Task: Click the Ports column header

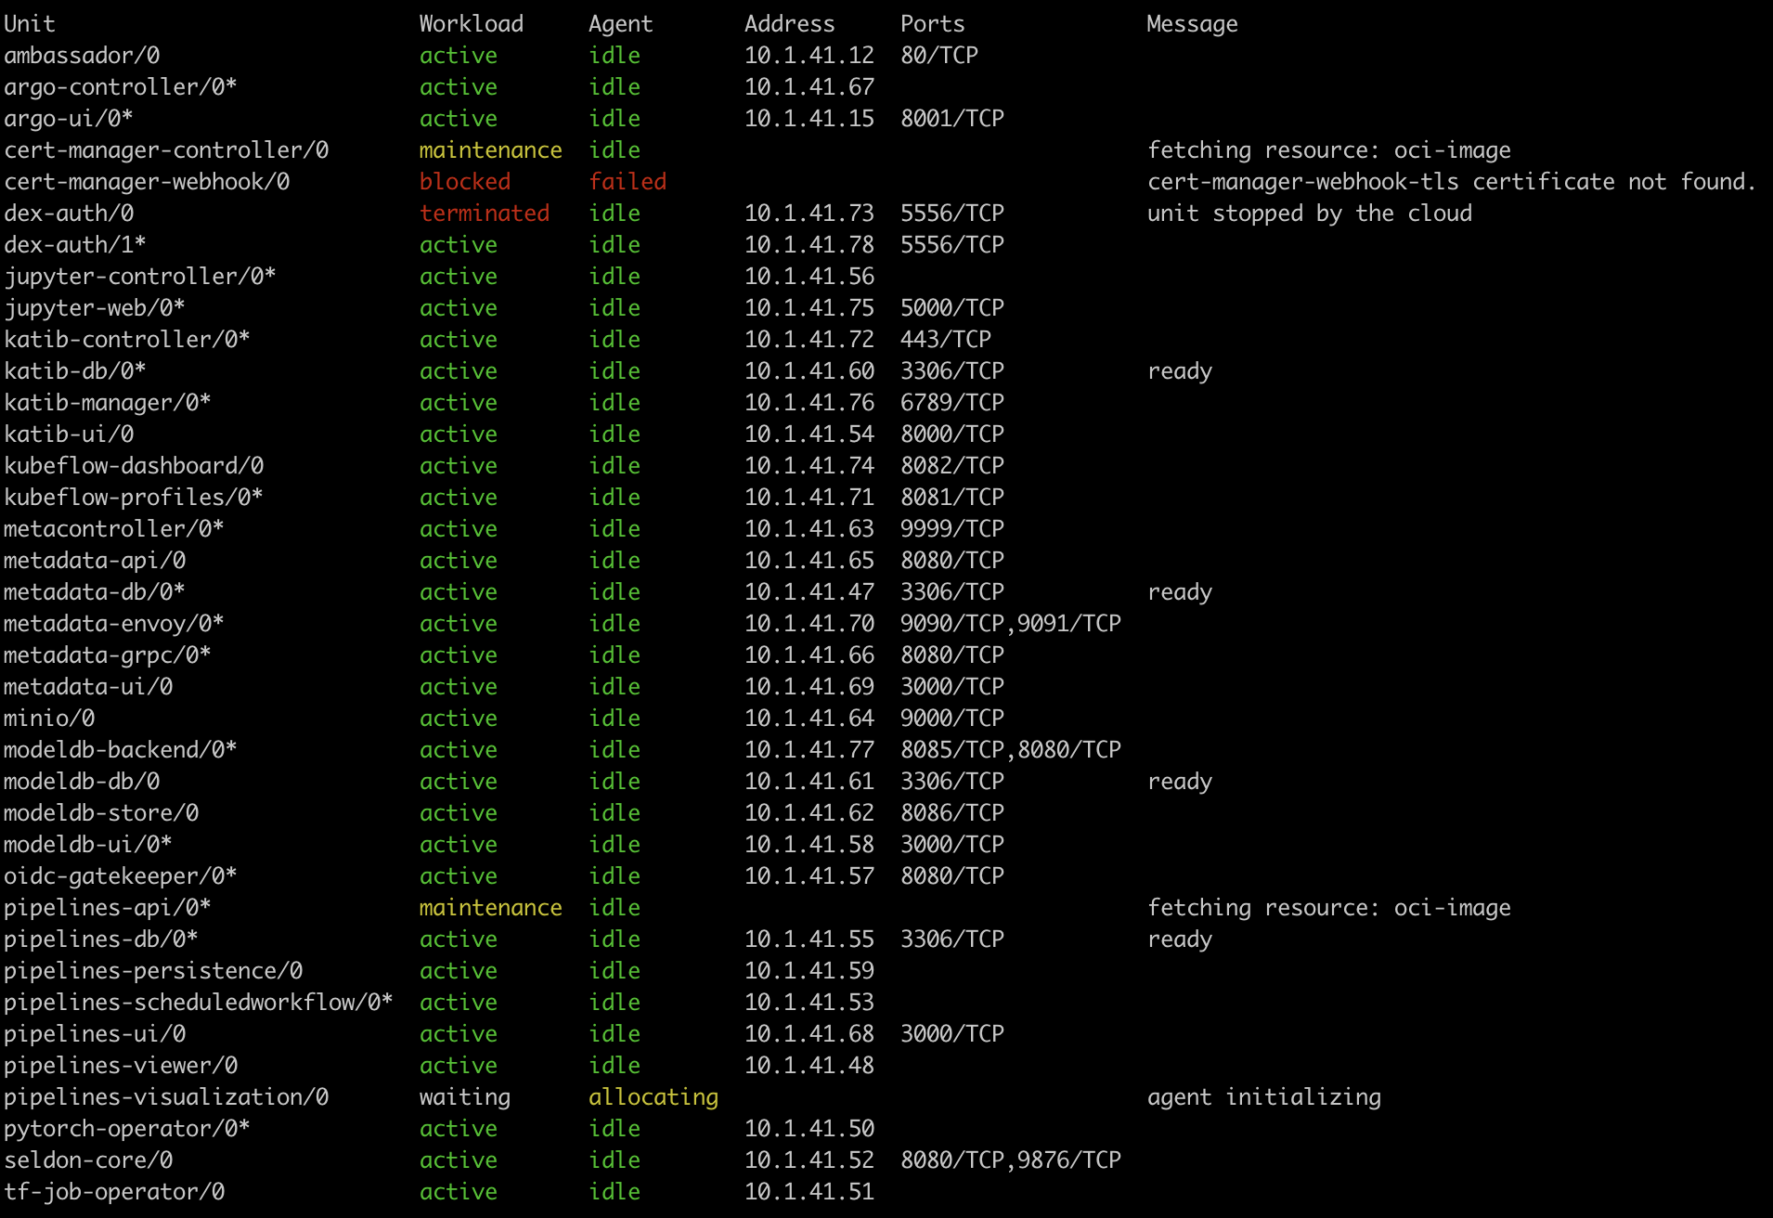Action: pyautogui.click(x=931, y=23)
